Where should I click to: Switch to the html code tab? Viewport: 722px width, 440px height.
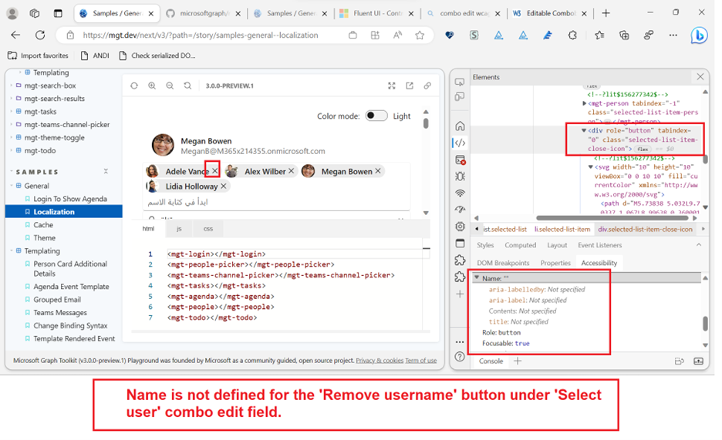[148, 229]
